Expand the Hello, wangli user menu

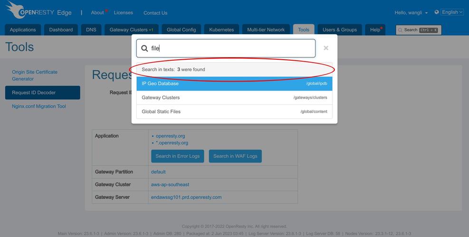pyautogui.click(x=411, y=12)
